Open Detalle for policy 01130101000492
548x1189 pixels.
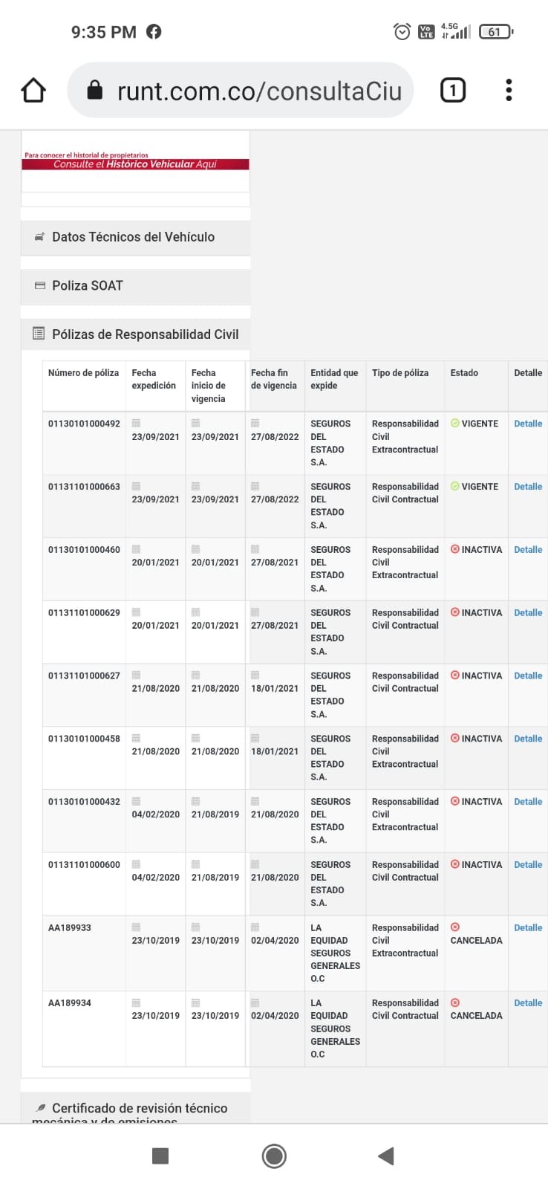coord(528,424)
